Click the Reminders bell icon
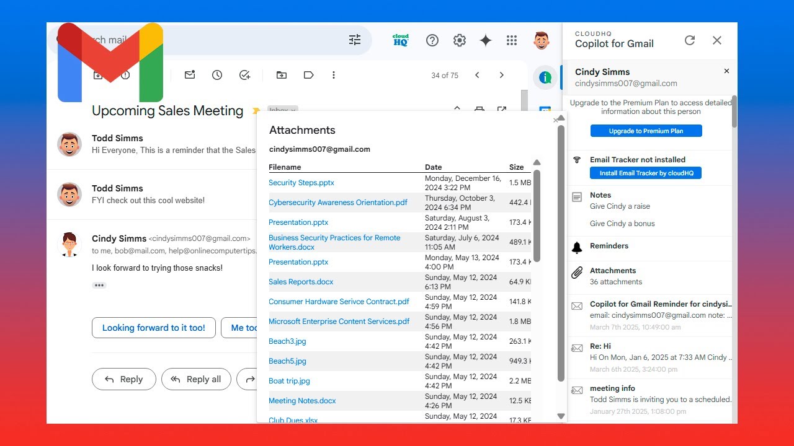This screenshot has width=794, height=446. pos(577,248)
